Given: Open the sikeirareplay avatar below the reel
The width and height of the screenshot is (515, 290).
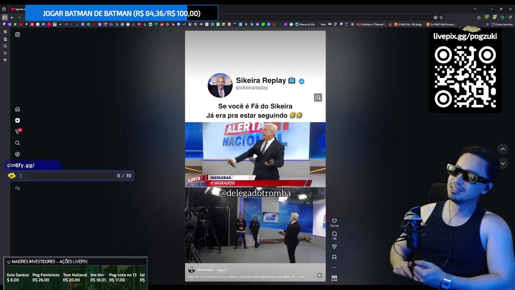Looking at the screenshot, I should [x=192, y=270].
